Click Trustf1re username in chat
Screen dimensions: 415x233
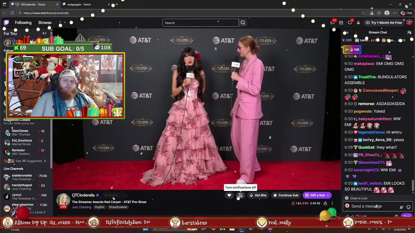click(366, 77)
